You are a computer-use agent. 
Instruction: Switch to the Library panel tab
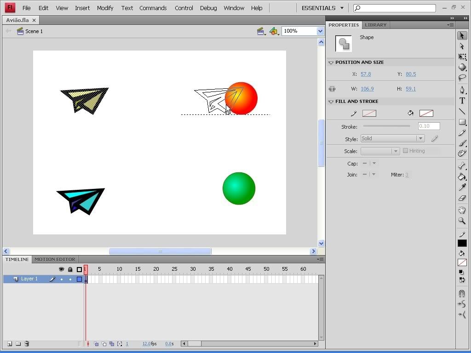pyautogui.click(x=375, y=25)
